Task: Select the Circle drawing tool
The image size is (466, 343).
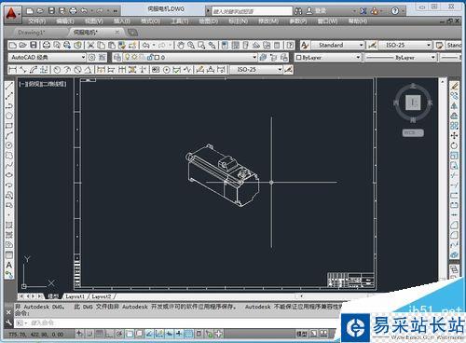Action: tap(9, 145)
